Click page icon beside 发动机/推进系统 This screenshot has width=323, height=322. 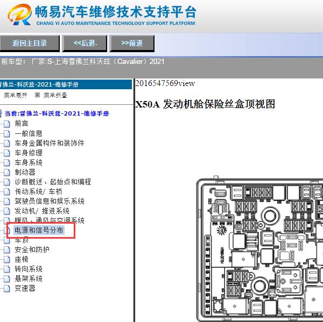click(x=7, y=211)
